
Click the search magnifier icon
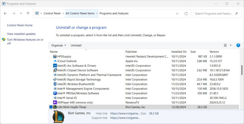point(237,14)
